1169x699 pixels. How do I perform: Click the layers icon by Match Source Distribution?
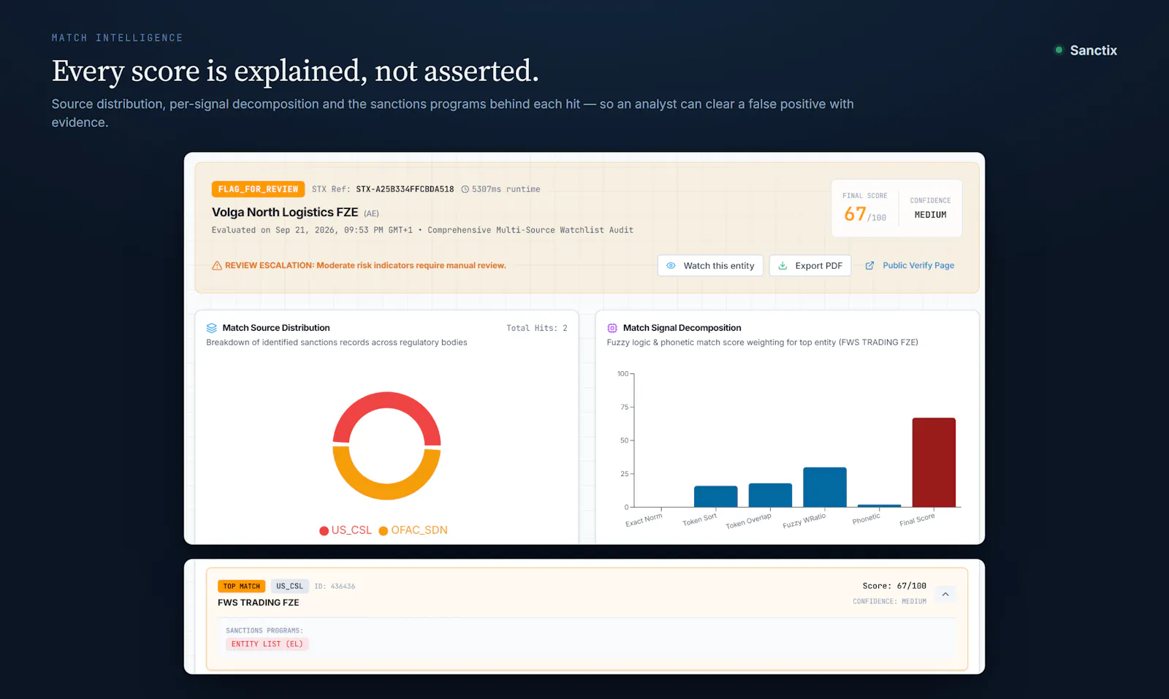click(x=212, y=328)
